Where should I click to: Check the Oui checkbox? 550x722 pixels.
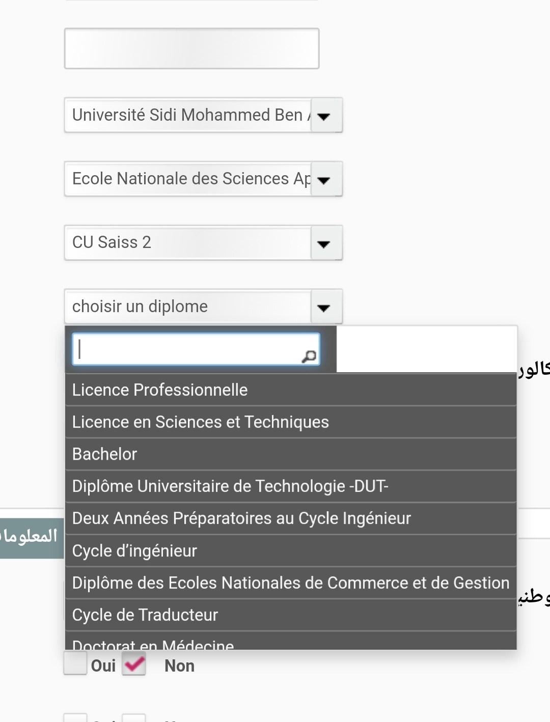point(75,664)
